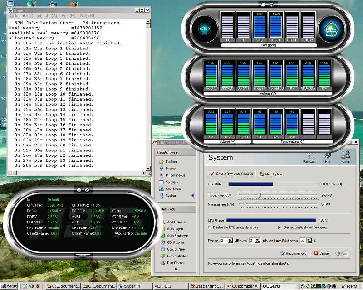
Task: Toggle Enable RAM Auto Recover
Action: (232, 174)
